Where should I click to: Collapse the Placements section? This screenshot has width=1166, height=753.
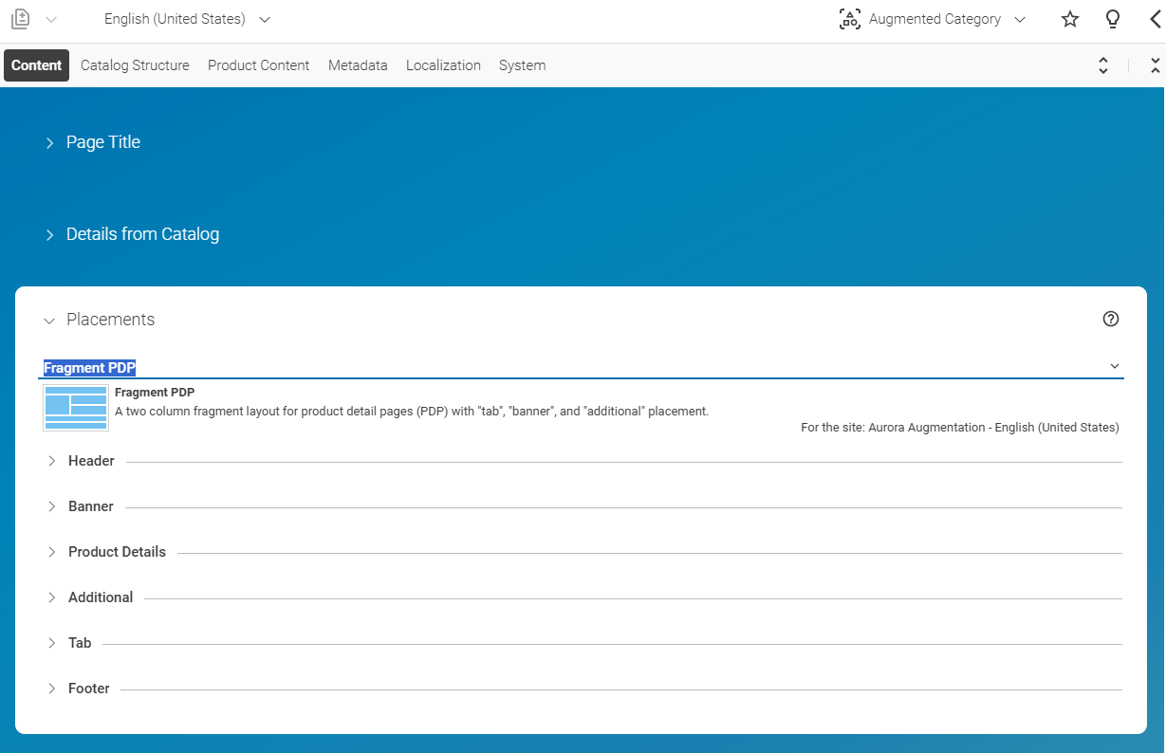[50, 321]
